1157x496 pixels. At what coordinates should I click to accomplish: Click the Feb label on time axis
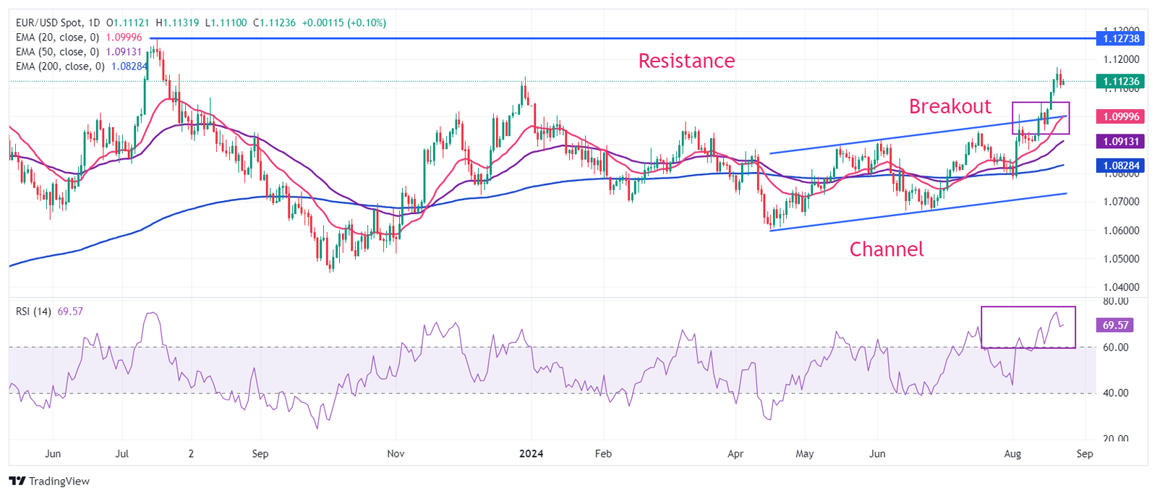coord(603,454)
